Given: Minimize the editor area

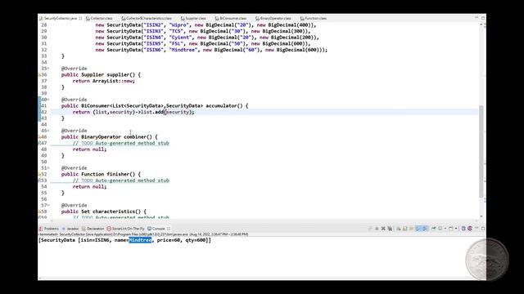Looking at the screenshot, I should coord(477,18).
